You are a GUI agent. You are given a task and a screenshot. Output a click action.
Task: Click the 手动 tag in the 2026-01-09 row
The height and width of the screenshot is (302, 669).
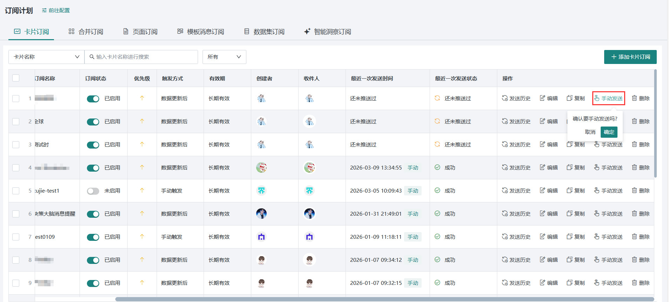(x=413, y=237)
